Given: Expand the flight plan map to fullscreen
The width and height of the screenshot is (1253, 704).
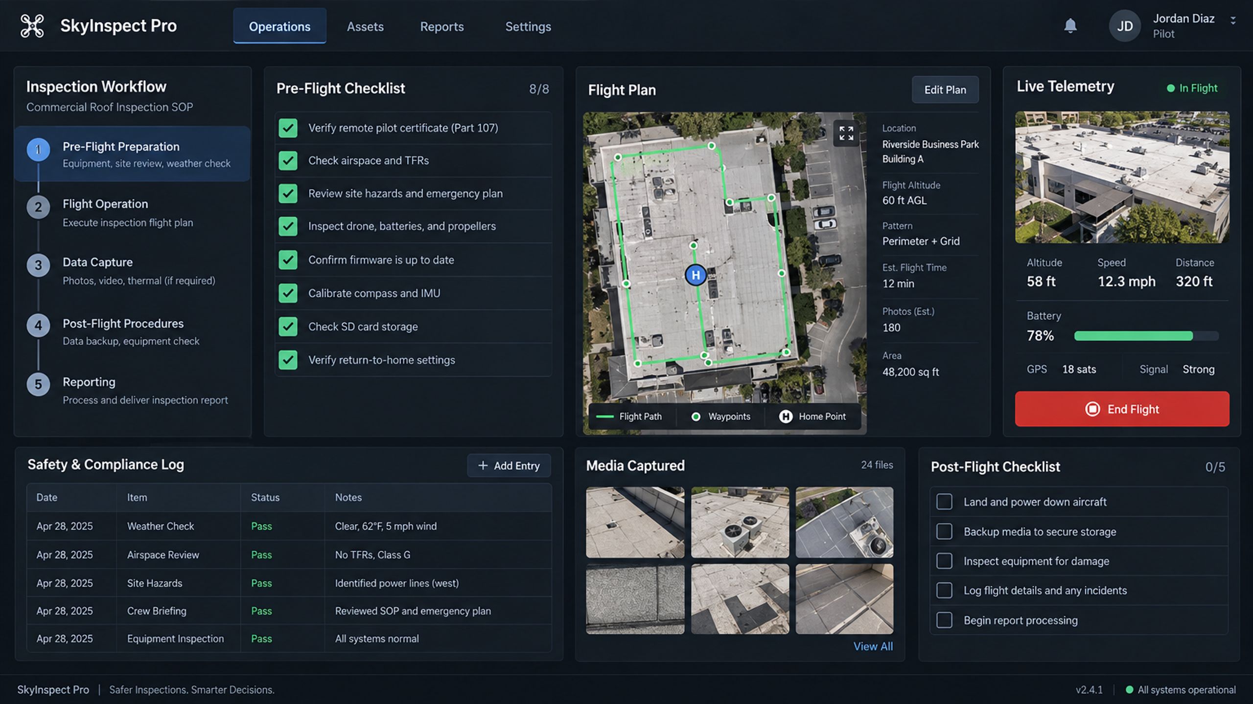Looking at the screenshot, I should pos(846,133).
